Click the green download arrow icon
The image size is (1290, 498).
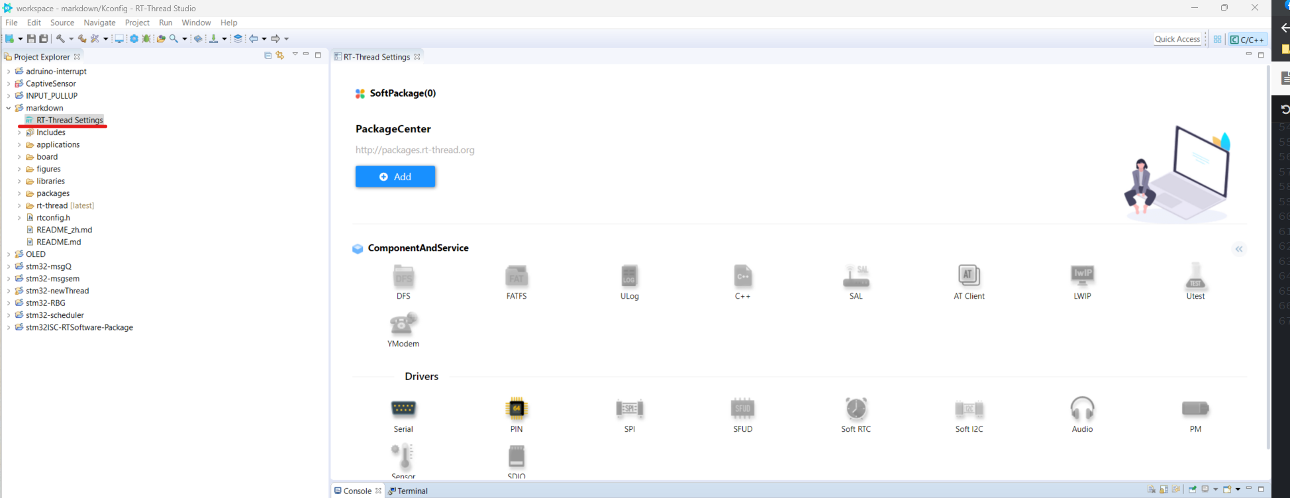click(213, 39)
